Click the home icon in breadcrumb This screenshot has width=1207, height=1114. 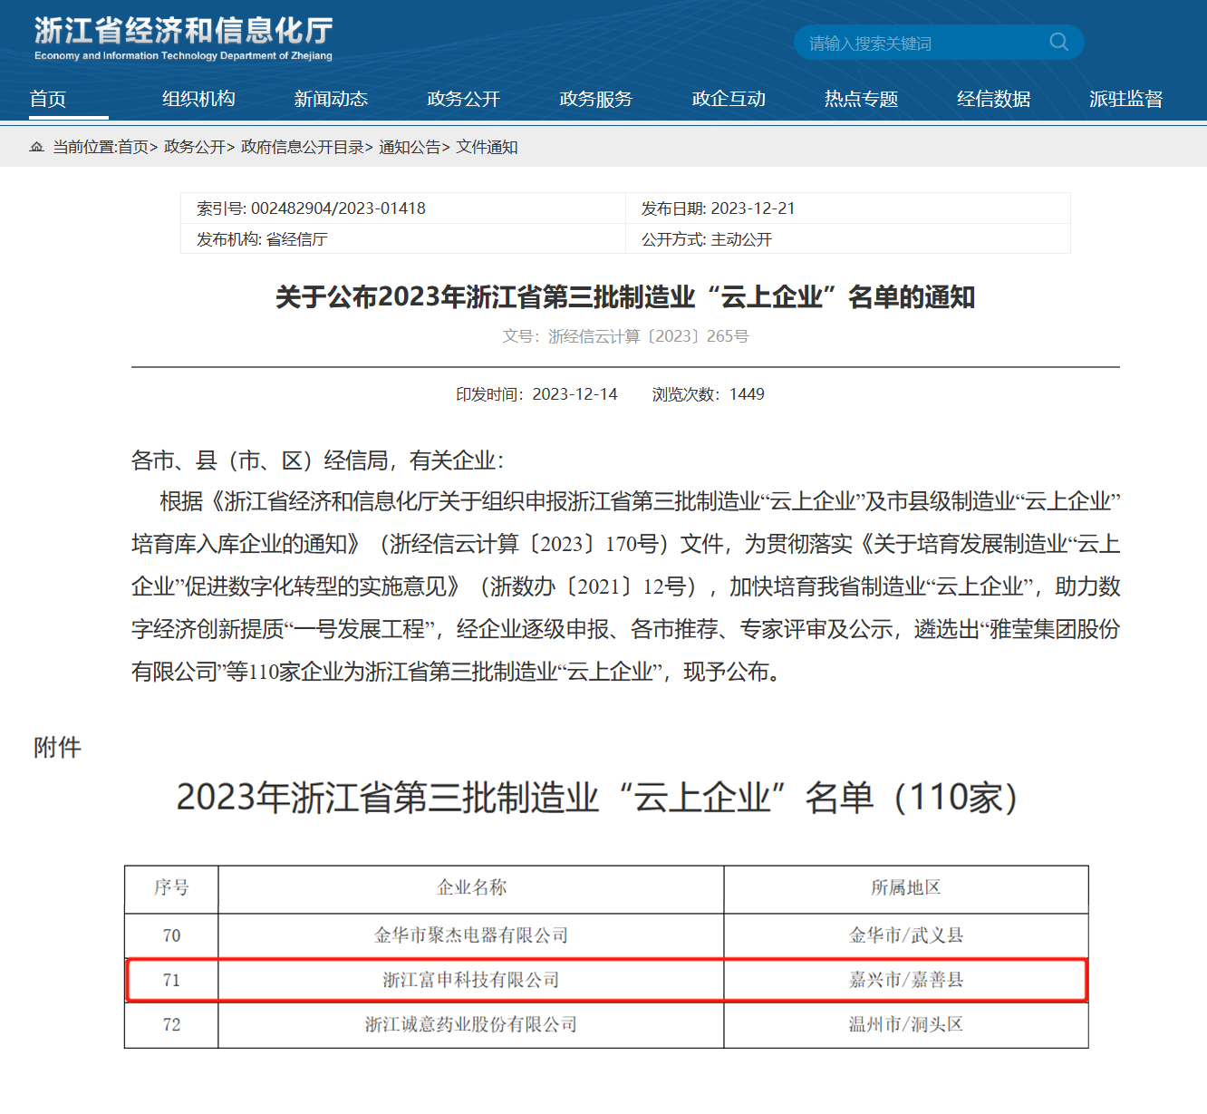tap(36, 147)
